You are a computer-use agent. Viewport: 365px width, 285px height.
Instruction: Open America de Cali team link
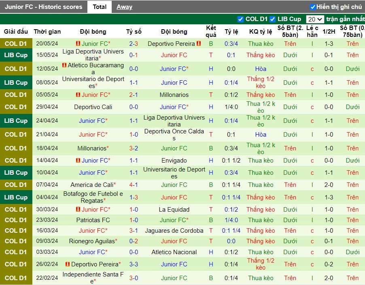pyautogui.click(x=92, y=185)
